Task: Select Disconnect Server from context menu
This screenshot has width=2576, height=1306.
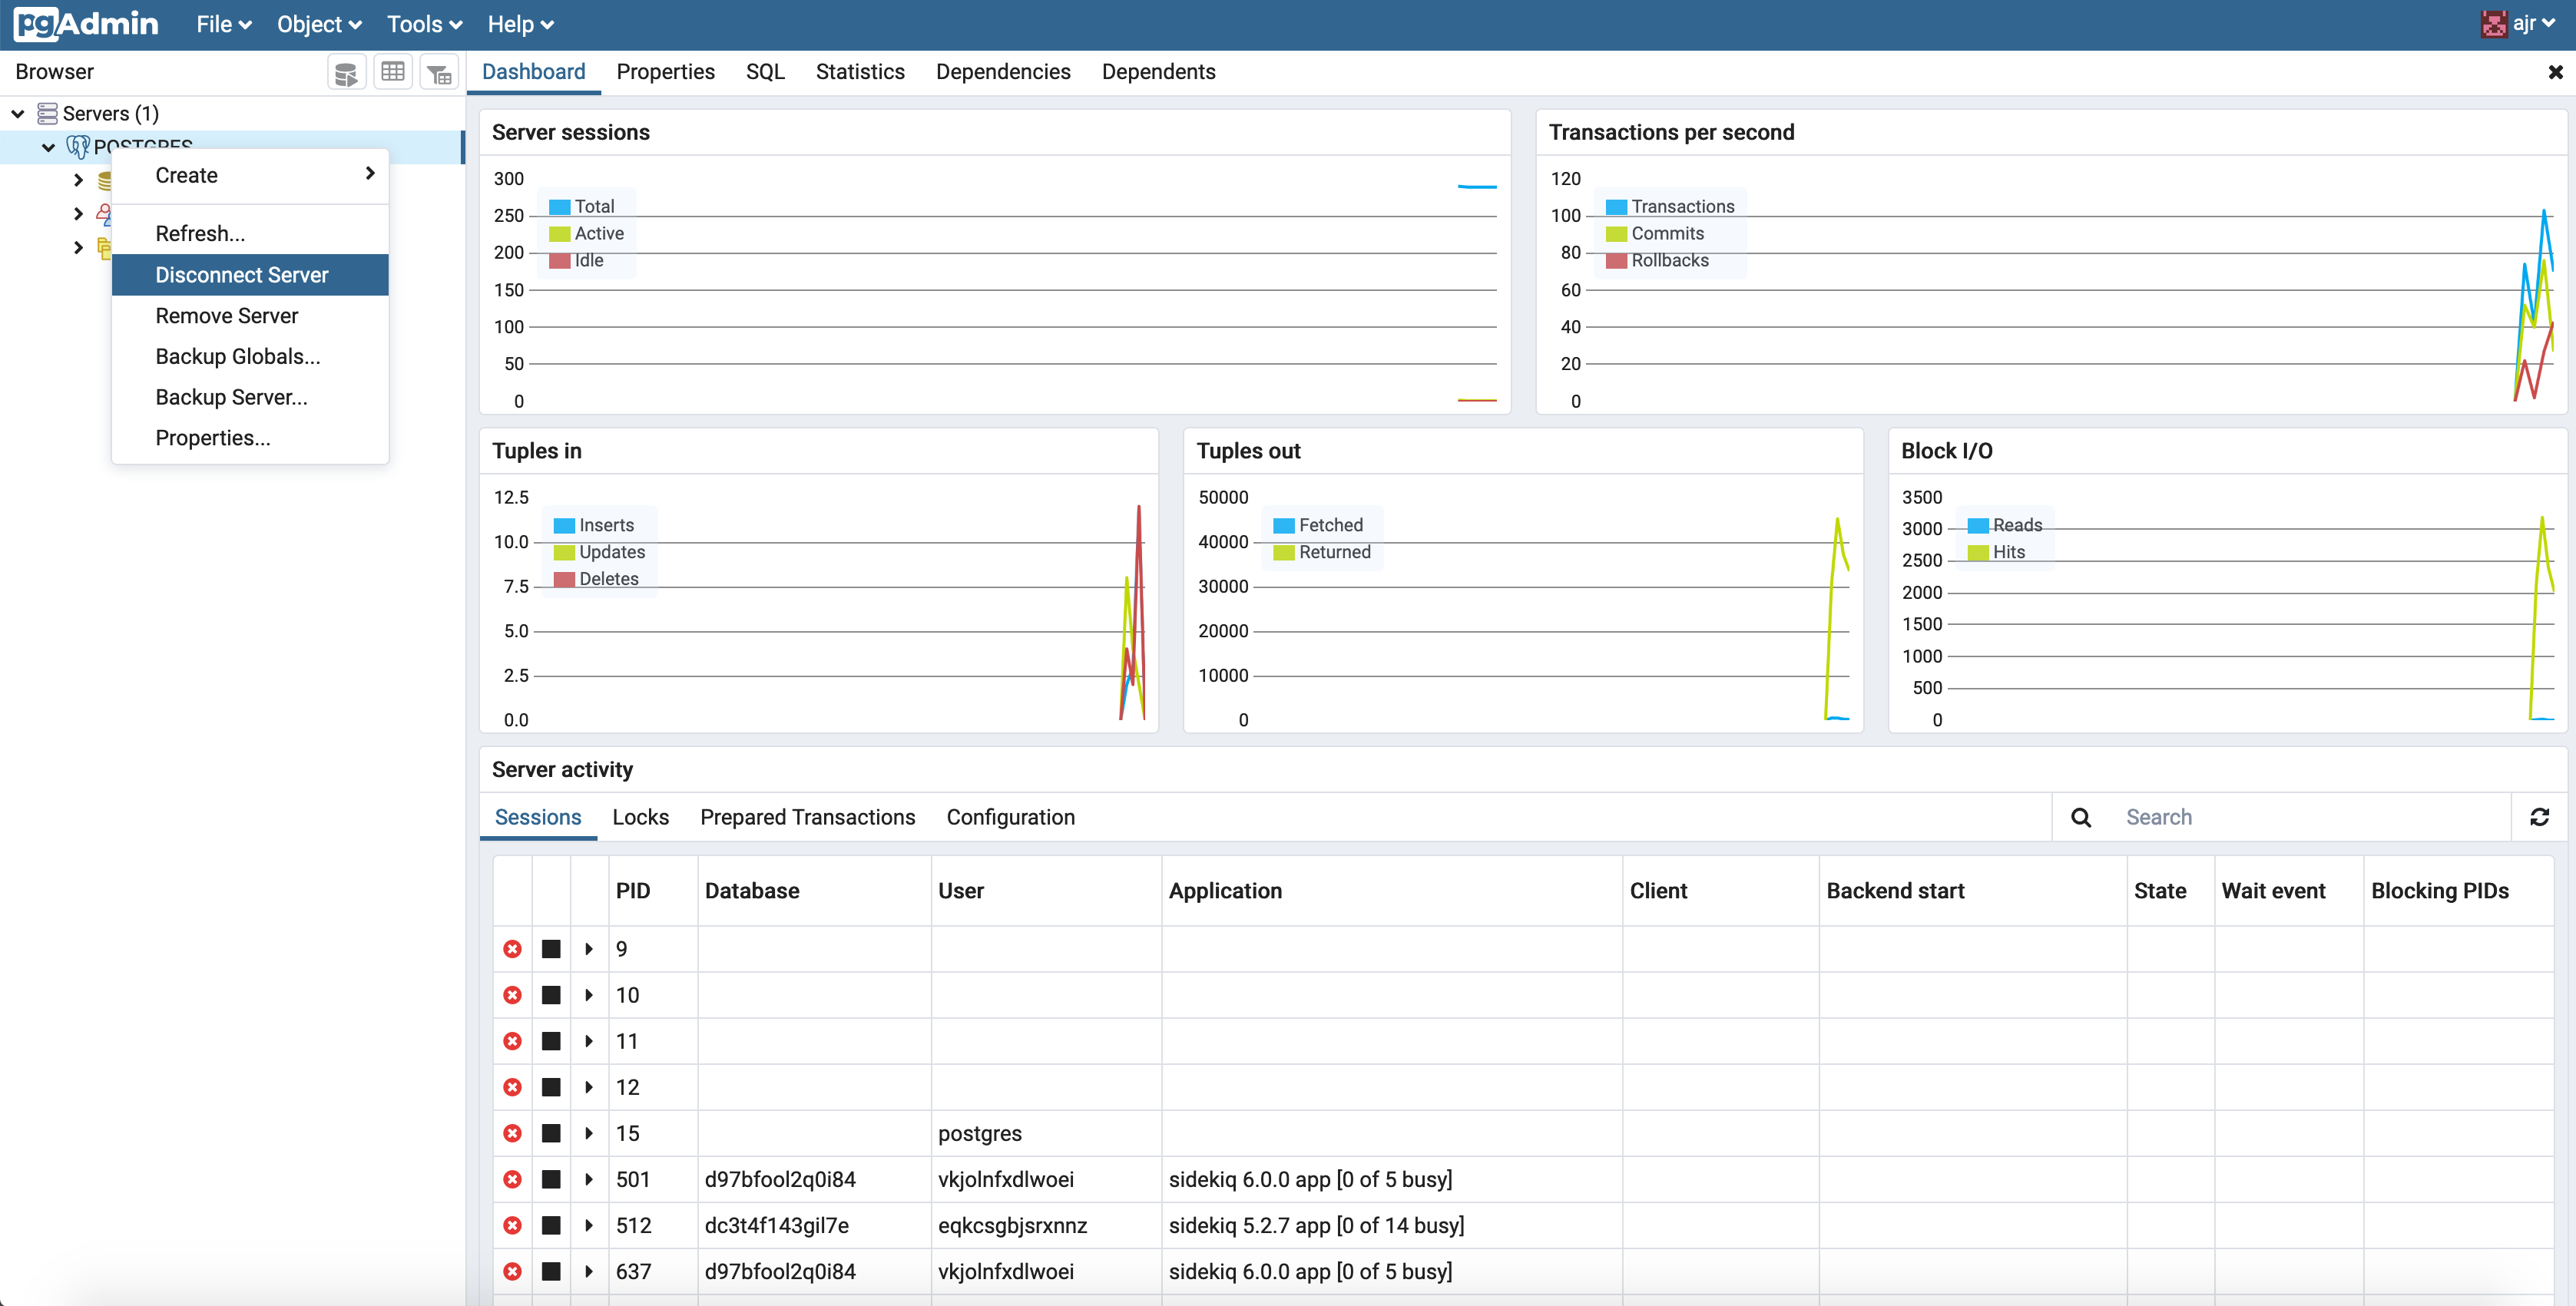Action: (241, 275)
